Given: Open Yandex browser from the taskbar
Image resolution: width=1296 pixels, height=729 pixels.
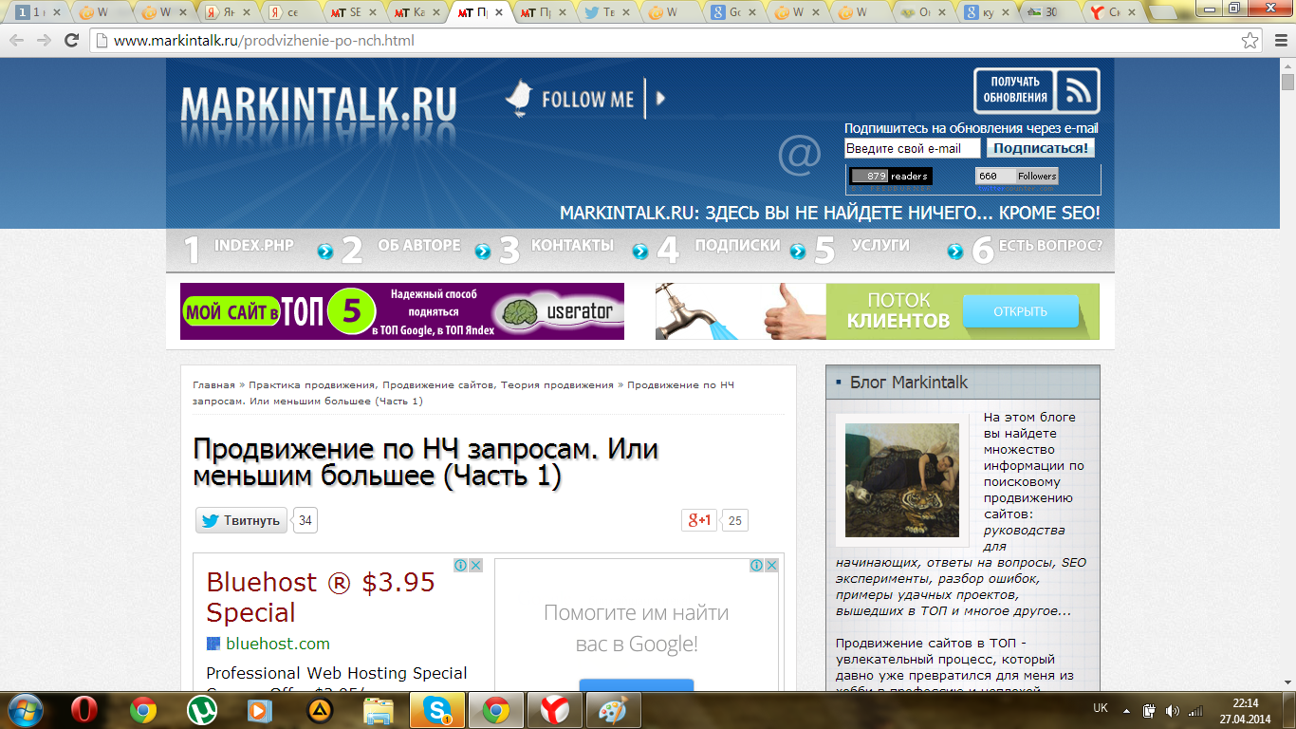Looking at the screenshot, I should [555, 709].
